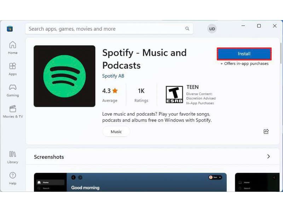Image resolution: width=283 pixels, height=212 pixels.
Task: Click the 4.3 average rating value
Action: 106,91
